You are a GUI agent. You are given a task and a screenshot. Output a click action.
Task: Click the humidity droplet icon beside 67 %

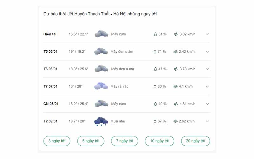pos(155,121)
